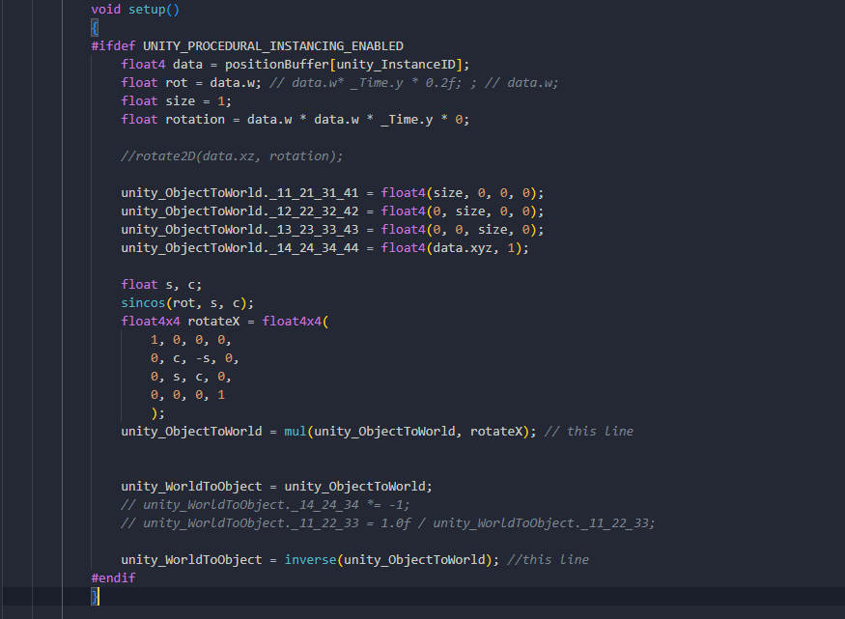Click 'unity_WorldToObject = unity_ObjectToWorld;' line
Viewport: 845px width, 619px height.
(276, 486)
